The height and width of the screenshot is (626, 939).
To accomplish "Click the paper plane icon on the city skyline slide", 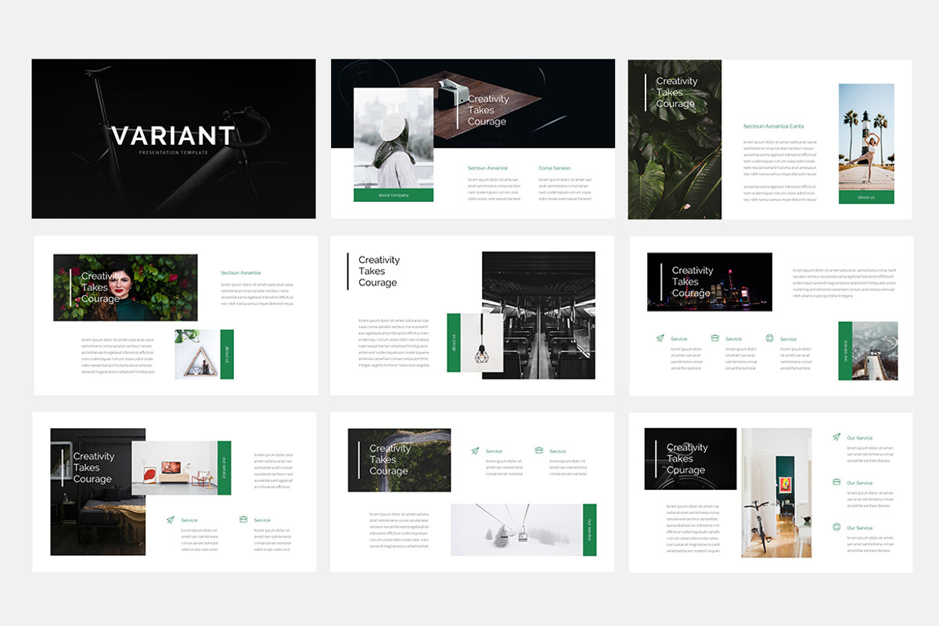I will click(x=661, y=339).
